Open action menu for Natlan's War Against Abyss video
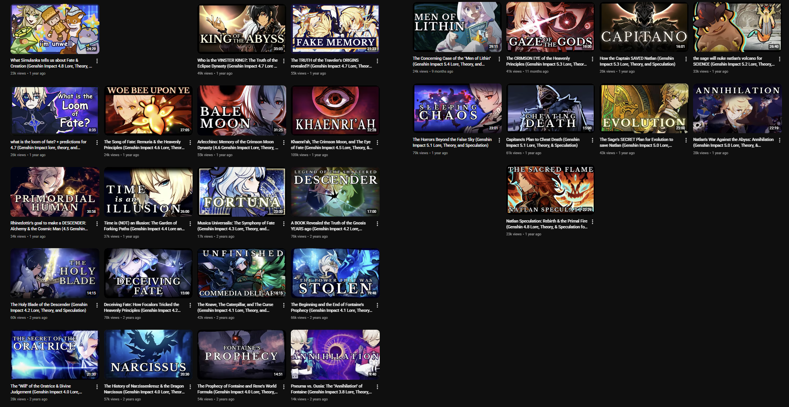Screen dimensions: 789x407 [780, 140]
